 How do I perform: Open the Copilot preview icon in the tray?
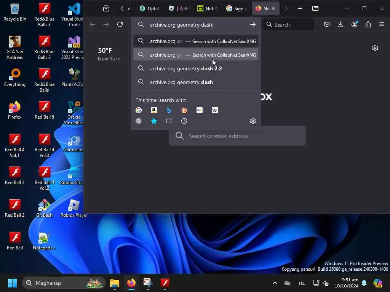click(378, 283)
